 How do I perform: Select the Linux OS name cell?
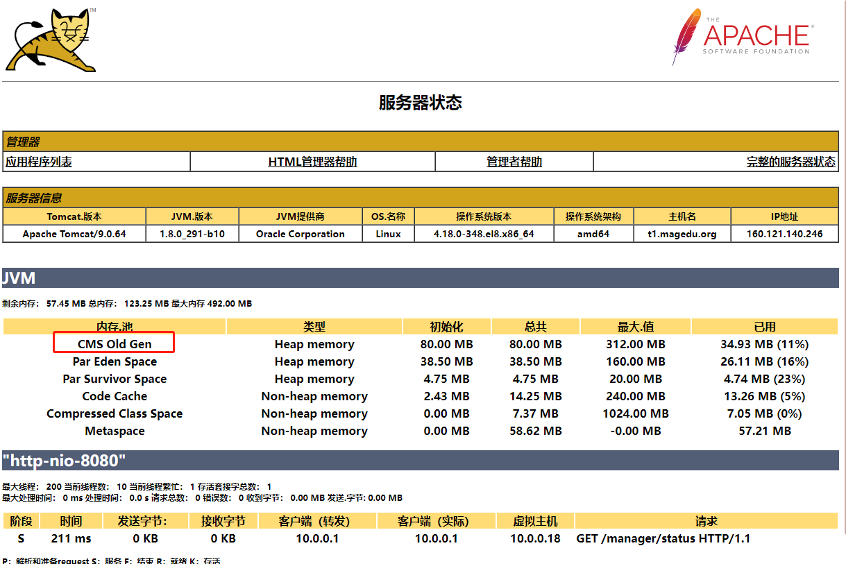pos(389,234)
